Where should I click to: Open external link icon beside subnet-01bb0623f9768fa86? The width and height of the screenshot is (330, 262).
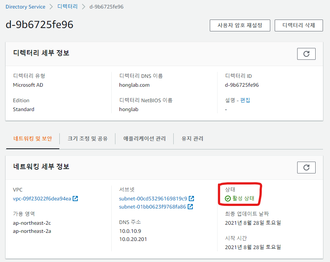190,207
